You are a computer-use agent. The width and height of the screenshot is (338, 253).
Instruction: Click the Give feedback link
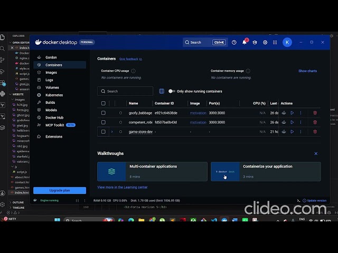(x=130, y=59)
